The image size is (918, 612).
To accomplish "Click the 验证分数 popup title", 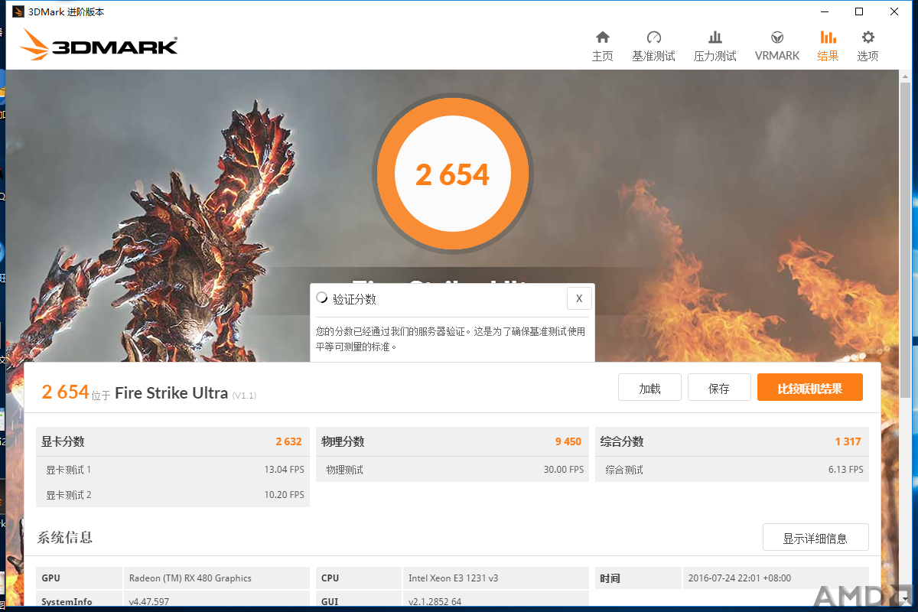I will [354, 299].
